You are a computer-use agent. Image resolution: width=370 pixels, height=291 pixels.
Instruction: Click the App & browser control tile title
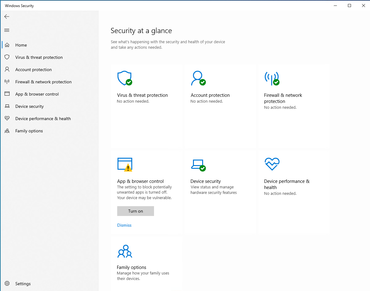141,181
